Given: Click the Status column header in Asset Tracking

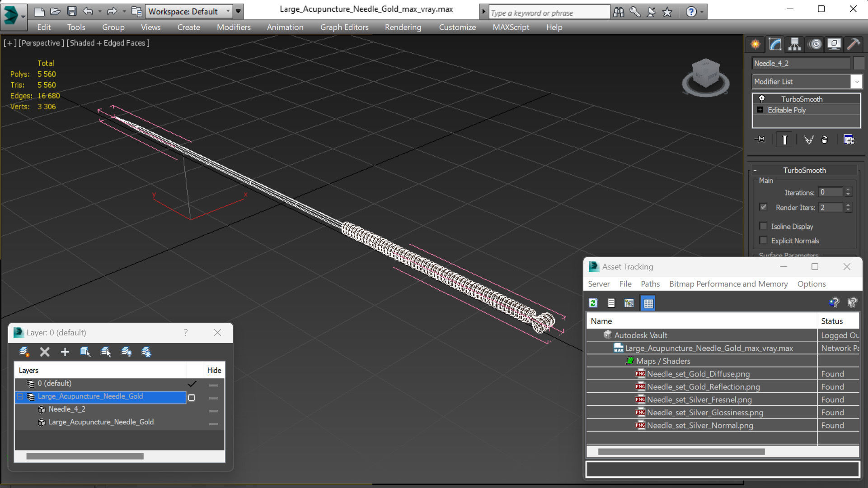Looking at the screenshot, I should pyautogui.click(x=838, y=321).
